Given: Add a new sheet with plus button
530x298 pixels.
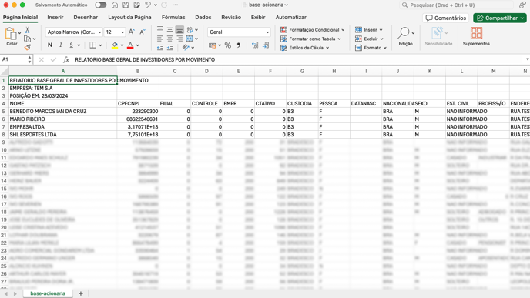Looking at the screenshot, I should click(80, 293).
